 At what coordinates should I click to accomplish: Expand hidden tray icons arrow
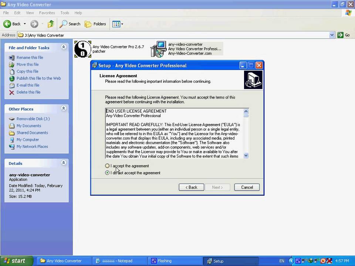click(292, 261)
